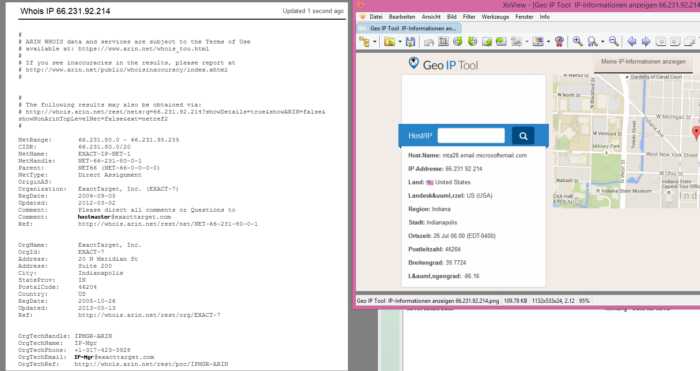Open the Ansicht menu

click(x=431, y=17)
